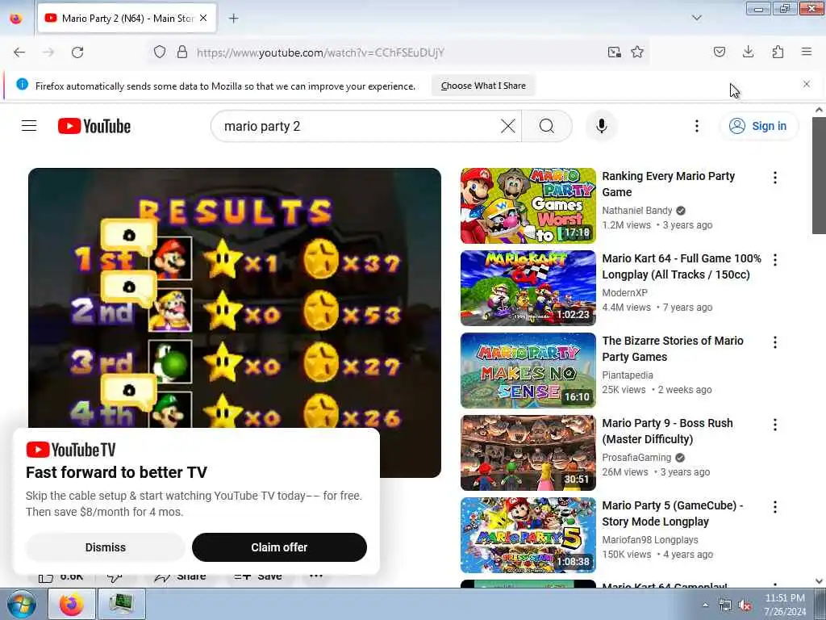Dismiss the Firefox data notification bar
The image size is (826, 620).
[807, 84]
